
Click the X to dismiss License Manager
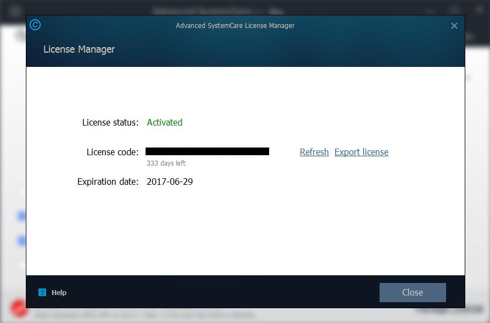click(454, 25)
